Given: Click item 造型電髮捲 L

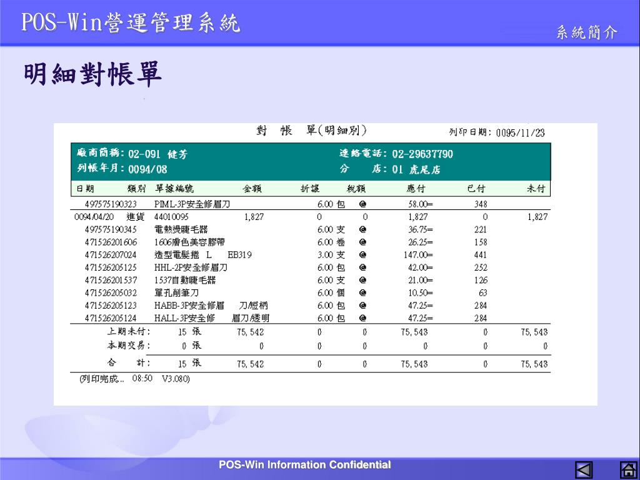Looking at the screenshot, I should tap(183, 255).
